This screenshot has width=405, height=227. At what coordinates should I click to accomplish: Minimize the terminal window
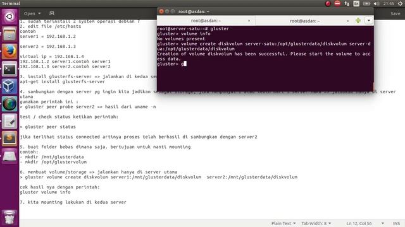[167, 11]
